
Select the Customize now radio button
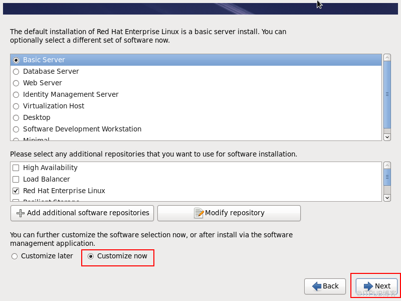(x=91, y=256)
